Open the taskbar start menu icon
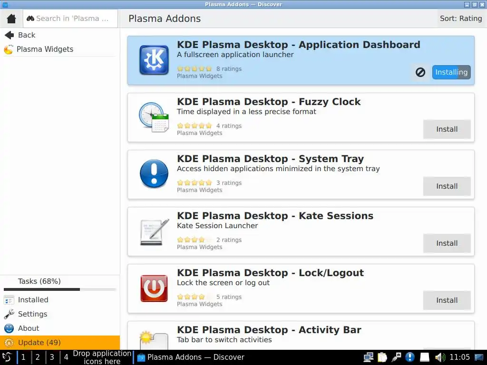 point(7,357)
